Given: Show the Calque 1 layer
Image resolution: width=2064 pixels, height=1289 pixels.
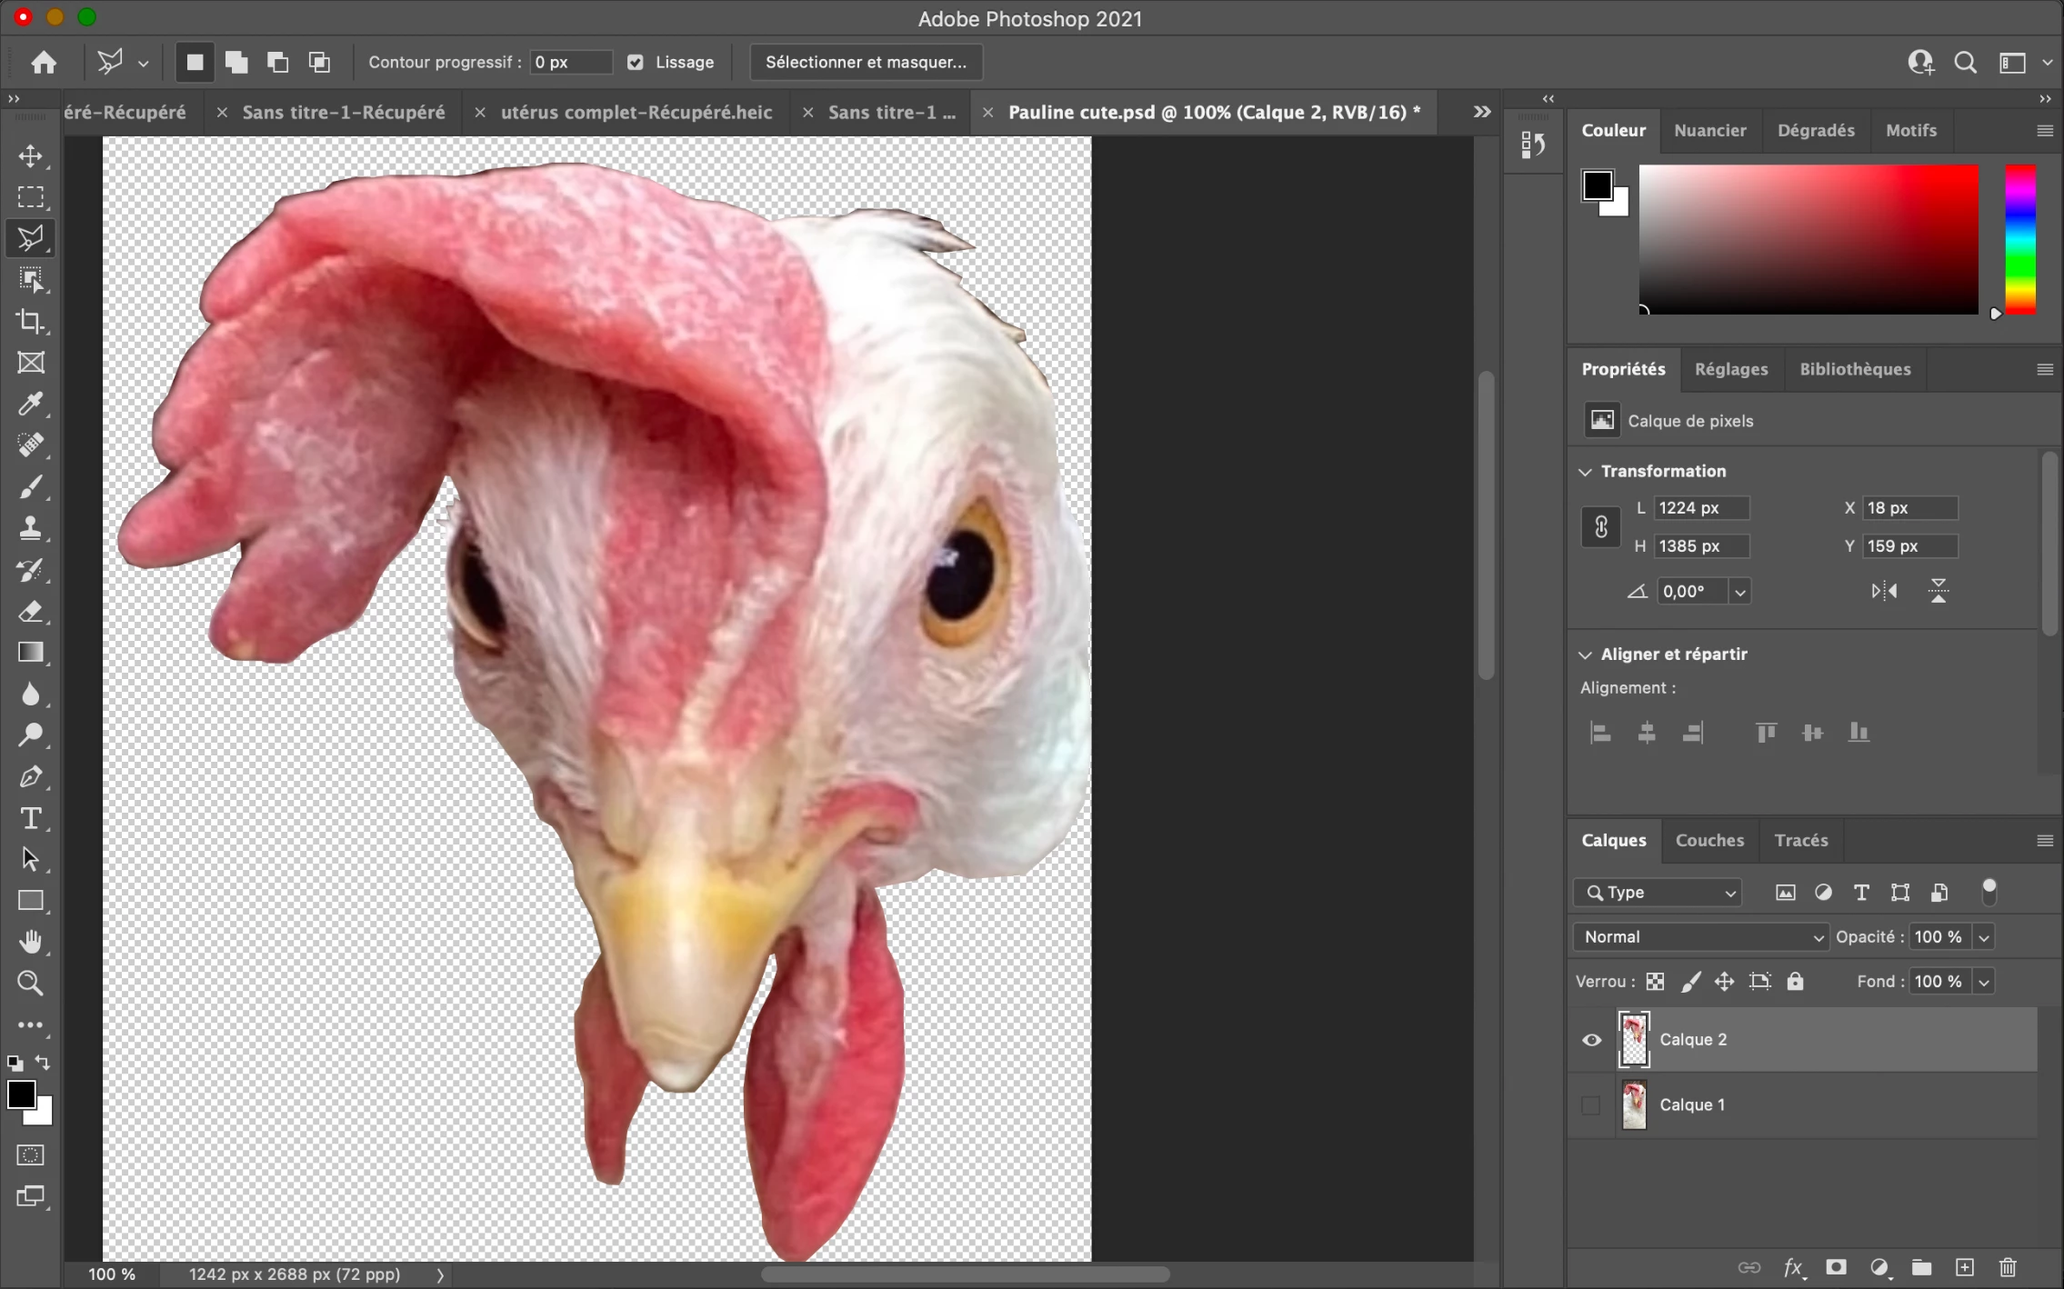Looking at the screenshot, I should (1590, 1105).
